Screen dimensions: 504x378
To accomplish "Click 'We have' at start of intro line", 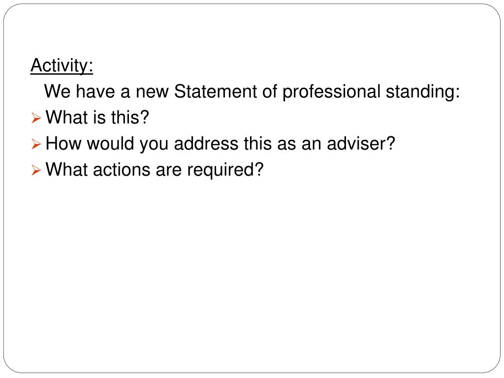I will [x=79, y=91].
